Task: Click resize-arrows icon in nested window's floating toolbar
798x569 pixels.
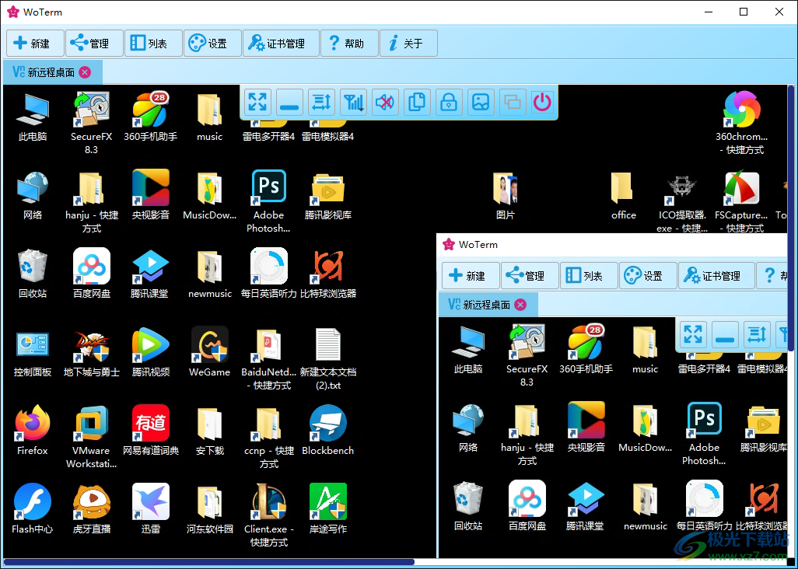Action: coord(758,334)
